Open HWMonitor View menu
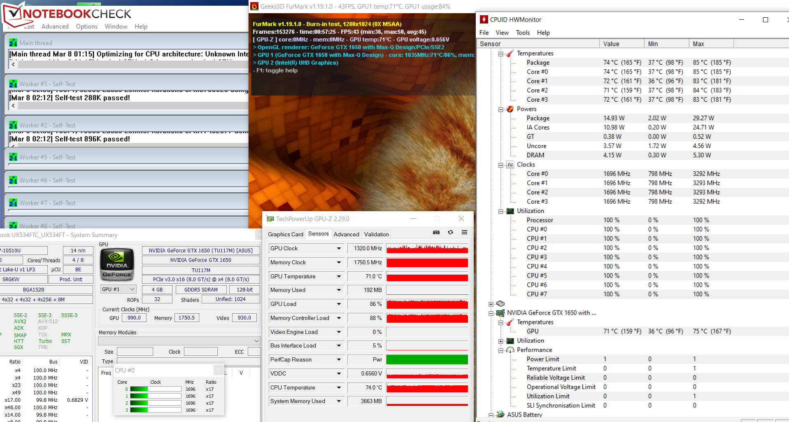The width and height of the screenshot is (789, 422). tap(502, 33)
